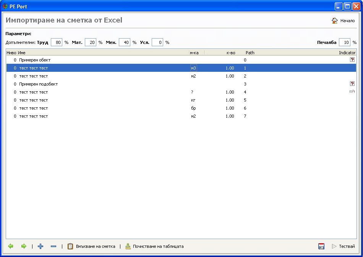The image size is (363, 257).
Task: Run the Тествай action
Action: pos(343,246)
